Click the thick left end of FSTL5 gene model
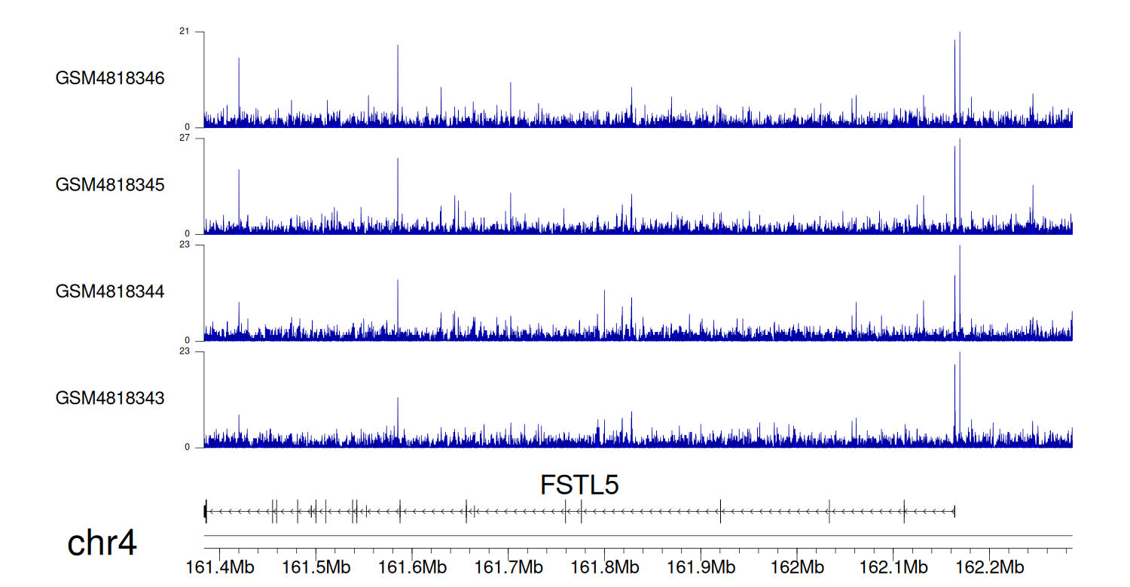1130x587 pixels. 206,512
